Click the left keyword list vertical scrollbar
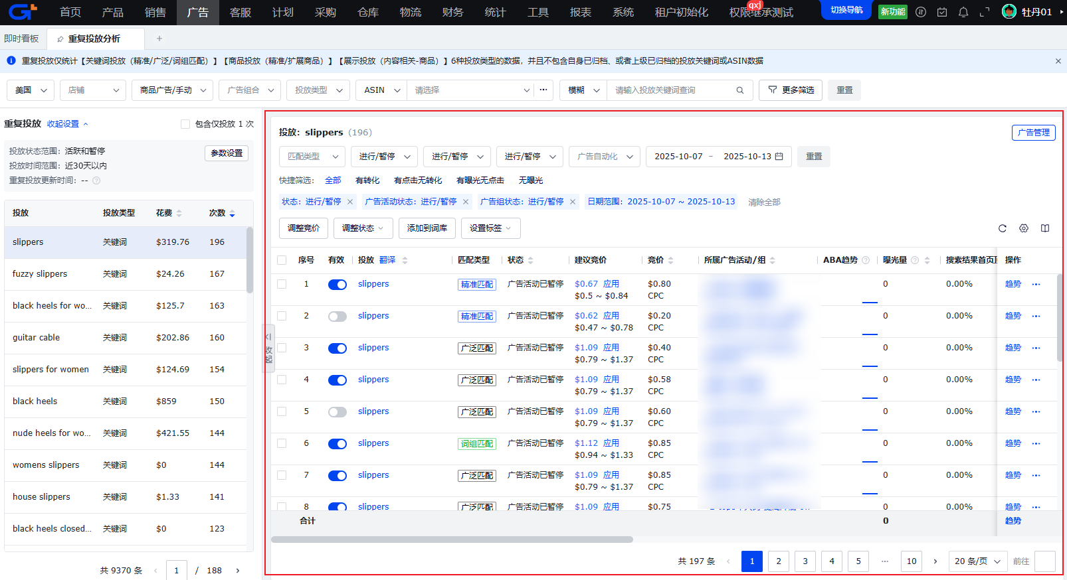The height and width of the screenshot is (580, 1067). click(x=250, y=260)
